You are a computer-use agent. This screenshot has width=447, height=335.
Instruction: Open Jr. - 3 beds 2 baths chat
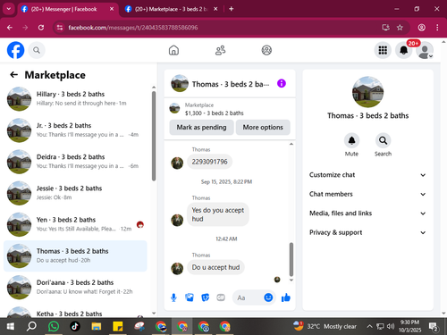tap(75, 130)
